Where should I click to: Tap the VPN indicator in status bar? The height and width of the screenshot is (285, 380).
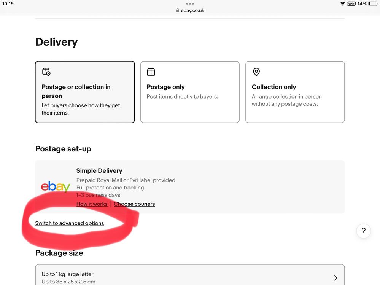351,4
